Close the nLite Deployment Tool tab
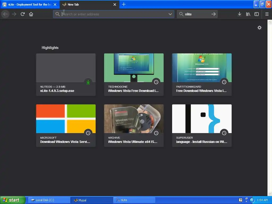Image resolution: width=272 pixels, height=204 pixels. click(55, 5)
